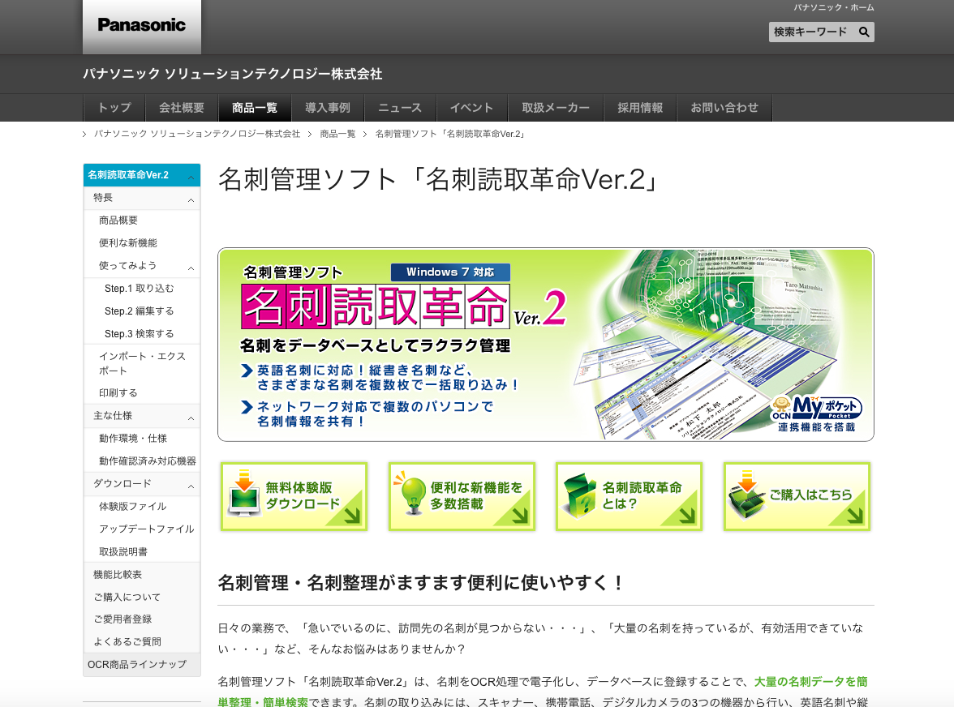Collapse the 名刺読取革命Ver.2 sidebar section
Viewport: 954px width, 707px height.
tap(191, 176)
